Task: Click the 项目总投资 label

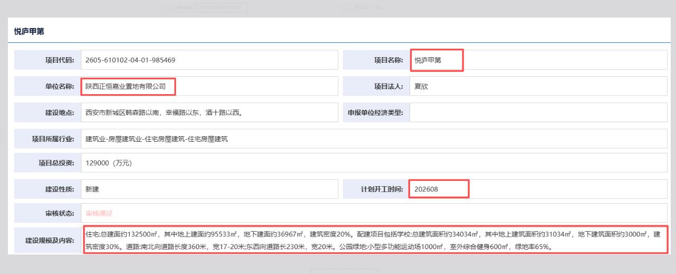Action: [57, 162]
